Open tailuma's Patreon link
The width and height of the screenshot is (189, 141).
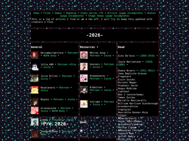tap(109, 102)
